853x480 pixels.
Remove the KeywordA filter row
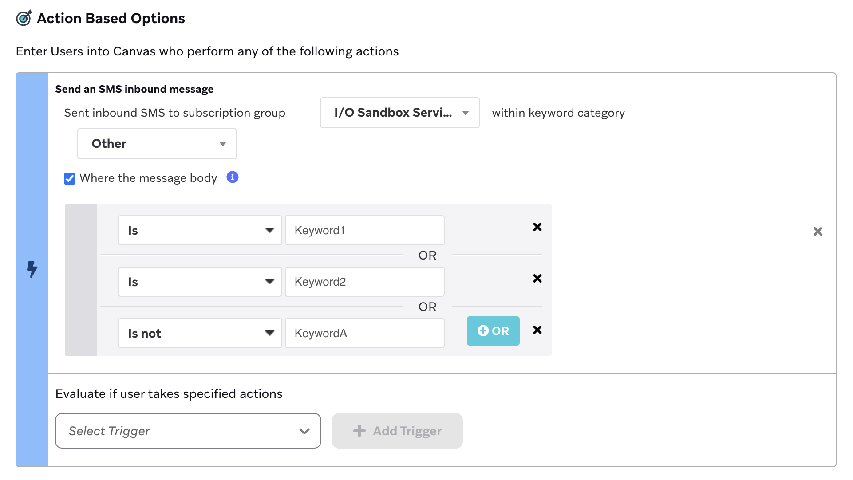click(537, 330)
